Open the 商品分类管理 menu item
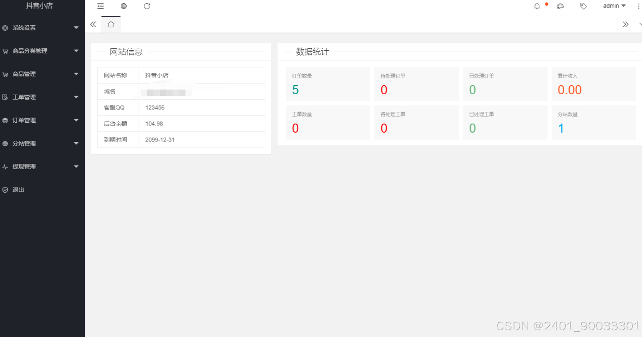The width and height of the screenshot is (642, 337). coord(42,51)
